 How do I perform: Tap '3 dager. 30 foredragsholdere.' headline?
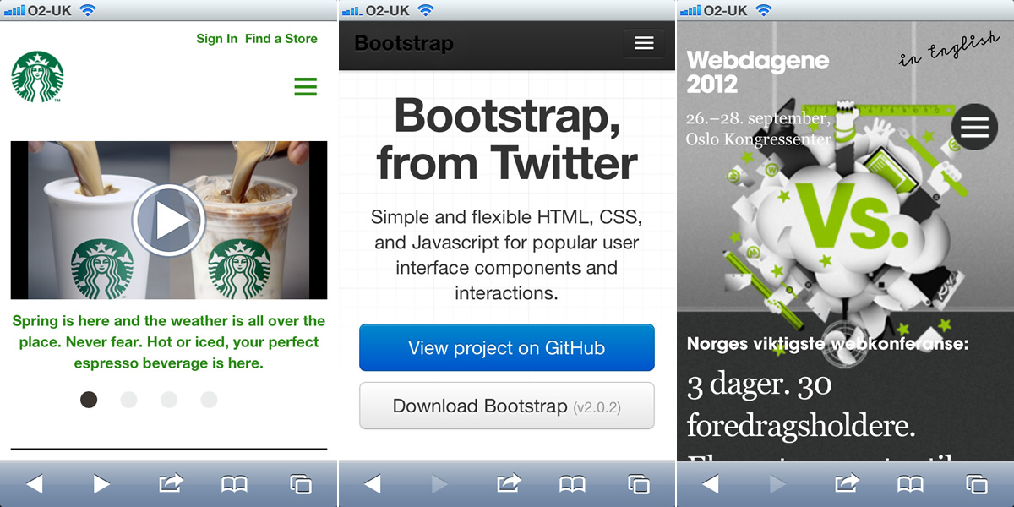[x=802, y=406]
